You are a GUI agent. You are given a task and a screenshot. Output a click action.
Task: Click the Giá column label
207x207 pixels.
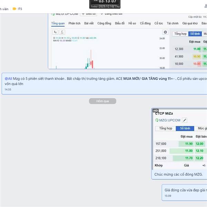[186, 165]
